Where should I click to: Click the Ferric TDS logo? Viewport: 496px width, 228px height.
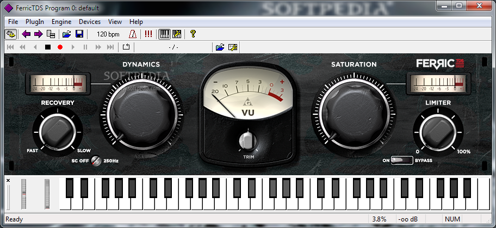coord(441,63)
